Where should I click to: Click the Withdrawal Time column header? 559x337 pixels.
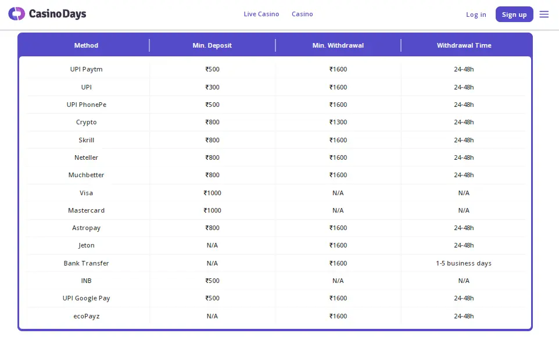(464, 45)
